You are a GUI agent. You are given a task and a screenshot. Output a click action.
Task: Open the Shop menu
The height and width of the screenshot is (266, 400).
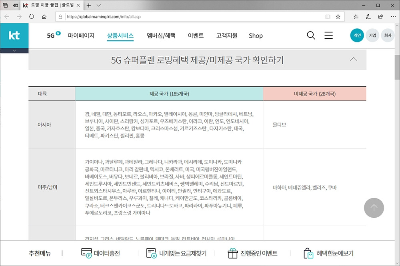pos(256,36)
